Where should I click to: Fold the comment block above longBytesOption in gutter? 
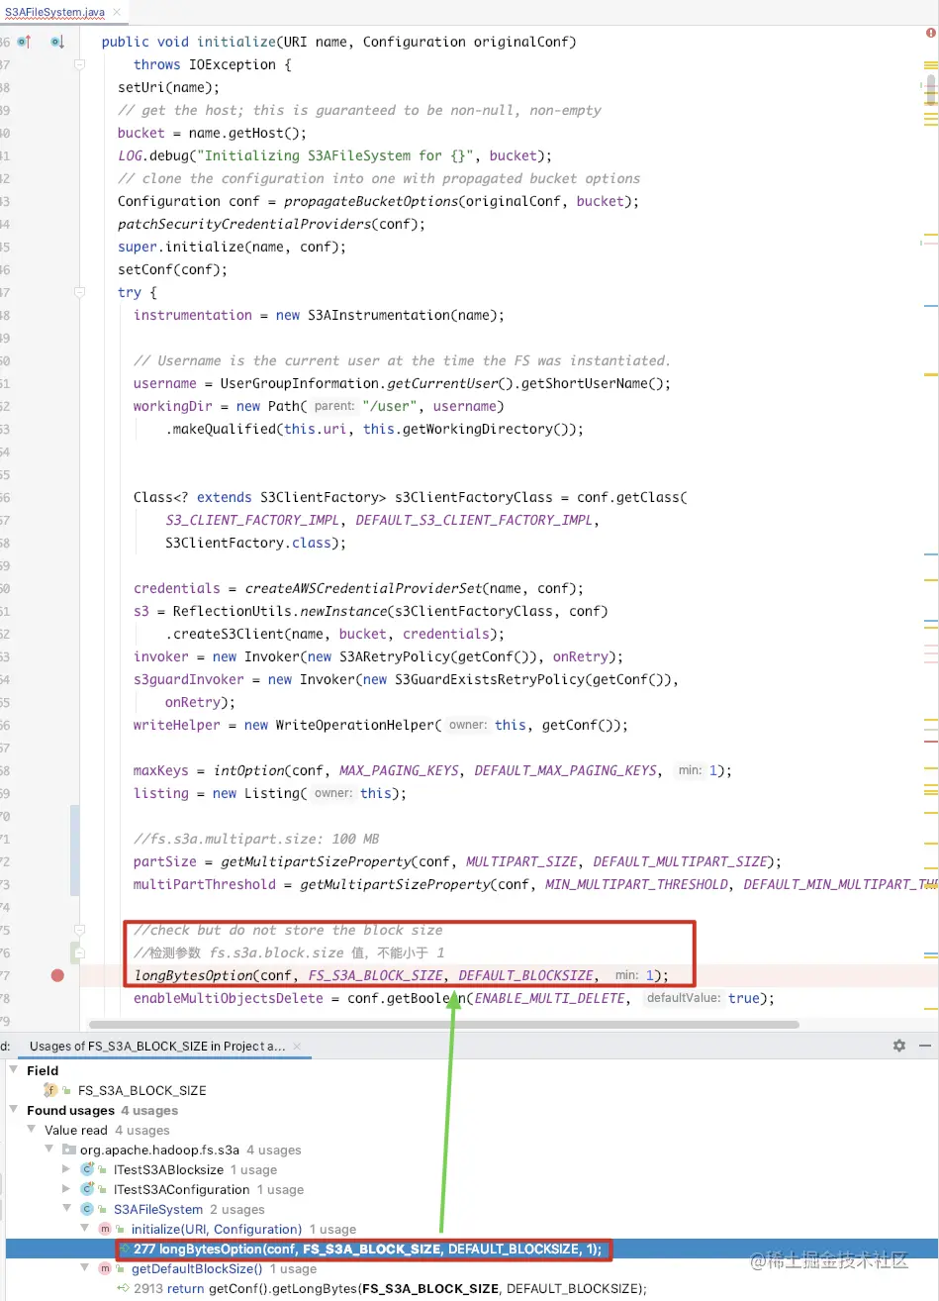[x=80, y=930]
